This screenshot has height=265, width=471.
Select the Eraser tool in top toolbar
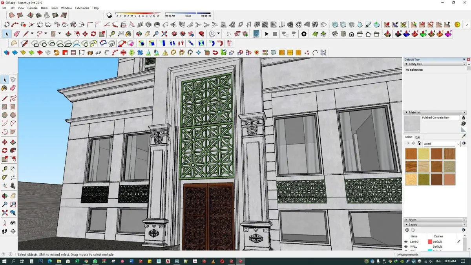(16, 34)
